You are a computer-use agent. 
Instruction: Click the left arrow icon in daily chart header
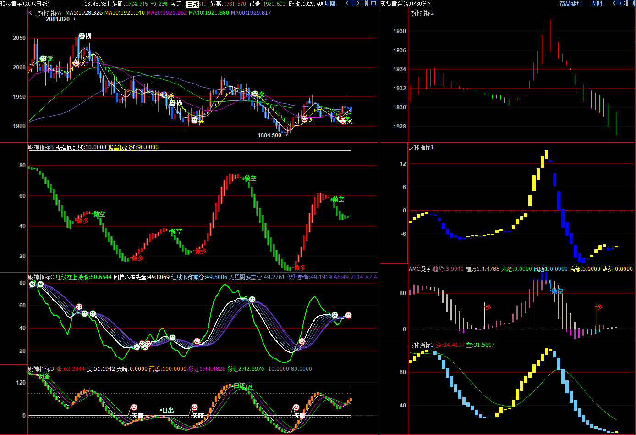coord(349,4)
